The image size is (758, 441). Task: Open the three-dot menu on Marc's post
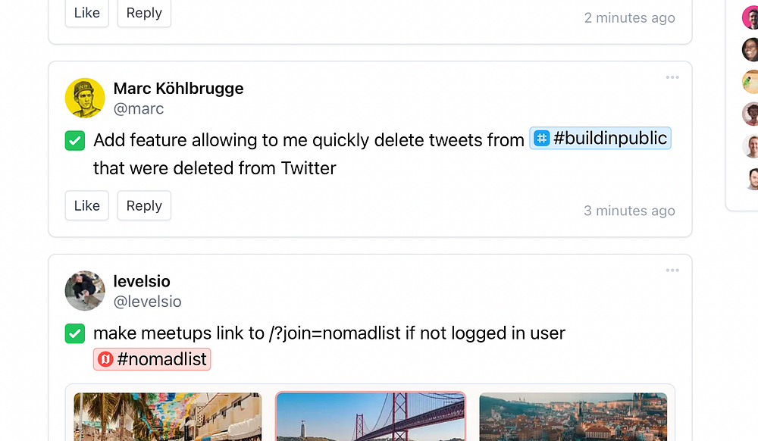[672, 77]
